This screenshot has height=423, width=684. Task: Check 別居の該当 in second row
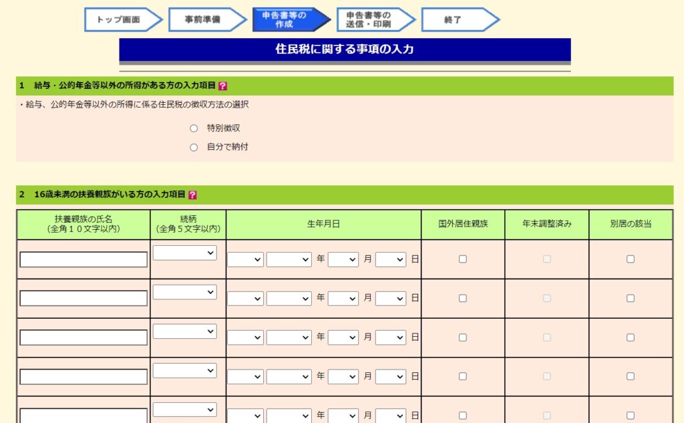[x=631, y=299]
